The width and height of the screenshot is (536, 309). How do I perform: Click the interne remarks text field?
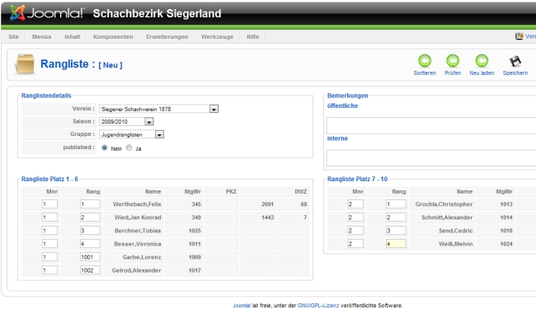[431, 158]
